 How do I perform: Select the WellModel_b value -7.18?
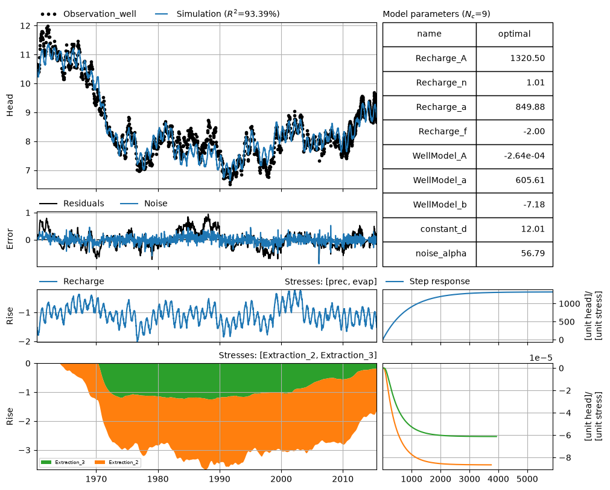(x=514, y=205)
